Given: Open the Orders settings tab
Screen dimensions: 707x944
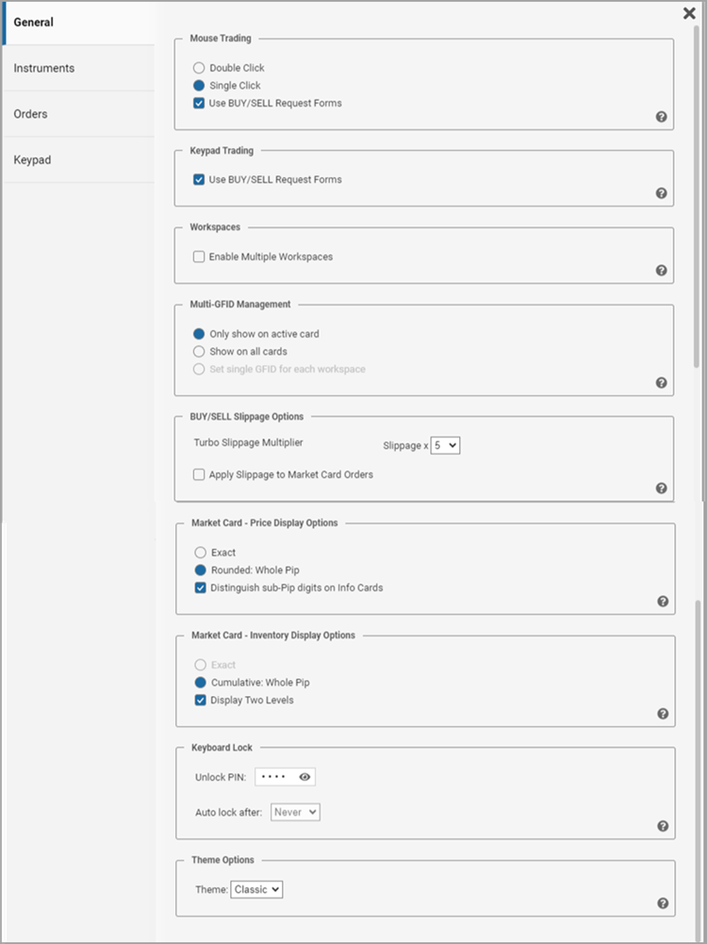Looking at the screenshot, I should tap(30, 114).
